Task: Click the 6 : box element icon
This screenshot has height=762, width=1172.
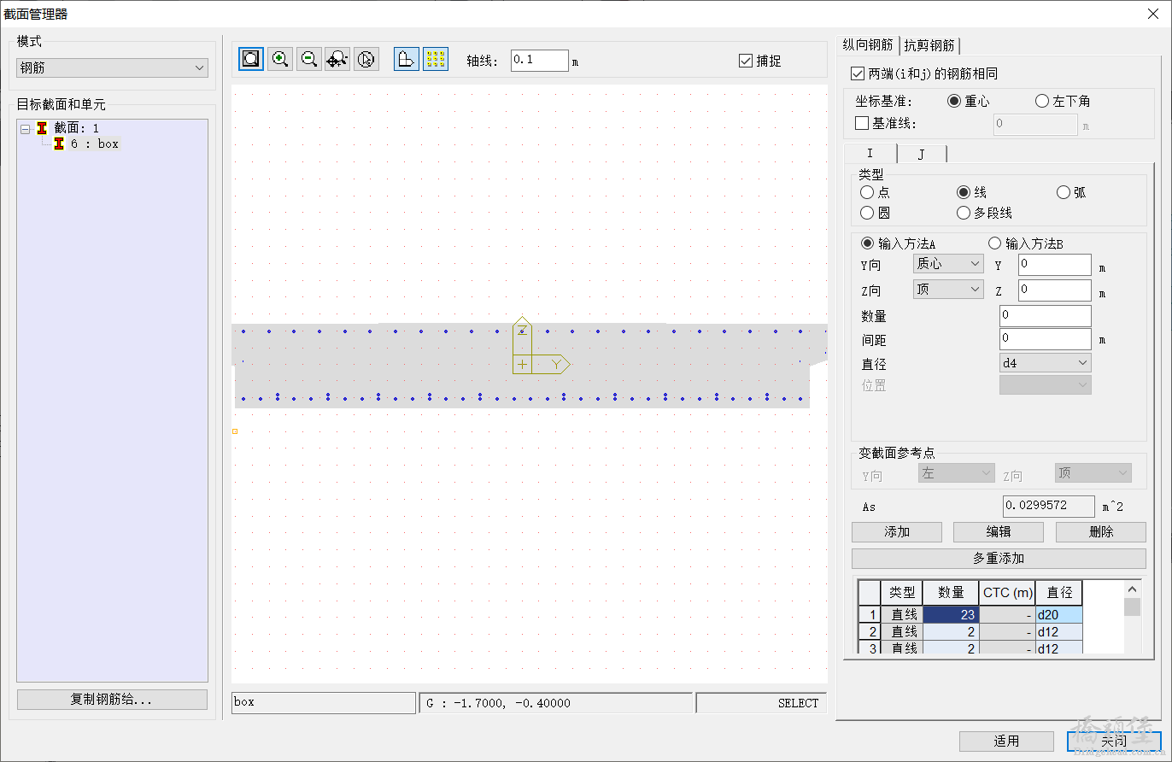Action: click(x=59, y=144)
